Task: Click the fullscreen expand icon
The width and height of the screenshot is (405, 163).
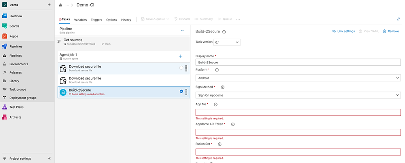Action: pos(399,19)
